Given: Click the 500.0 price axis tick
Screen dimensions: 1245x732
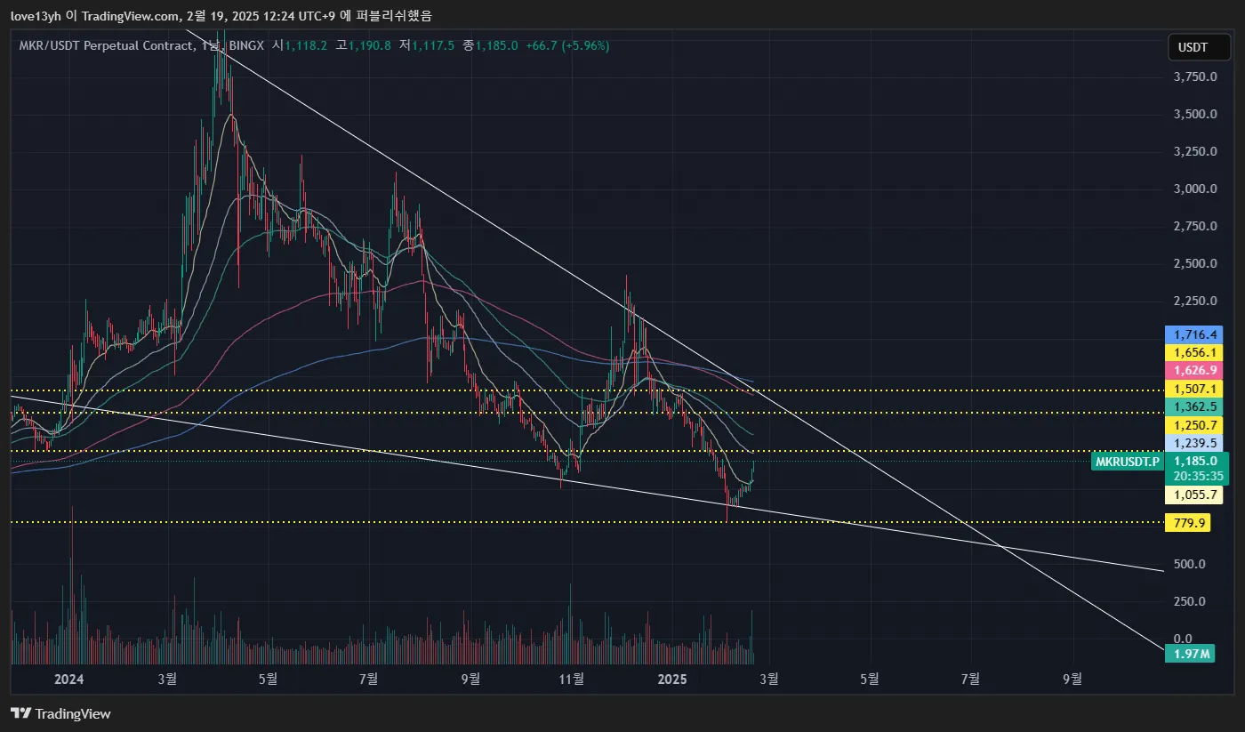Looking at the screenshot, I should (x=1189, y=564).
